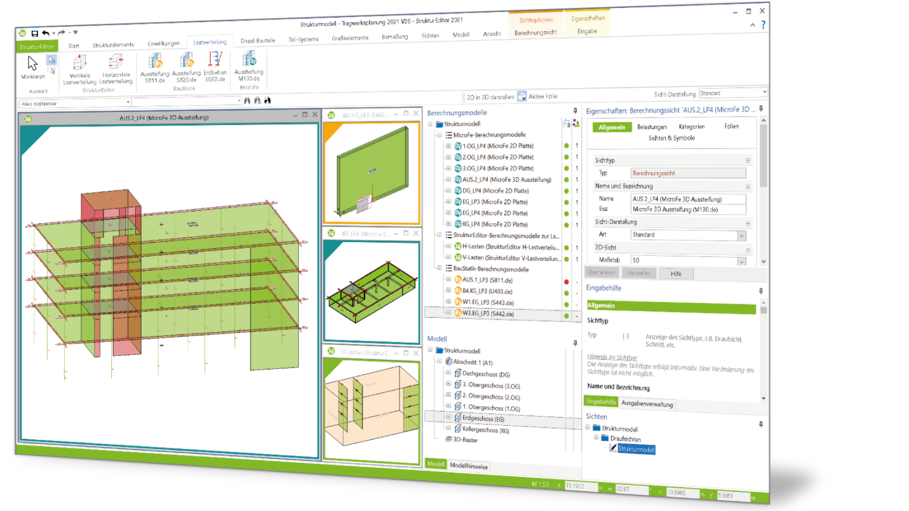Open the Art Standard dropdown
The height and width of the screenshot is (511, 909).
click(741, 235)
